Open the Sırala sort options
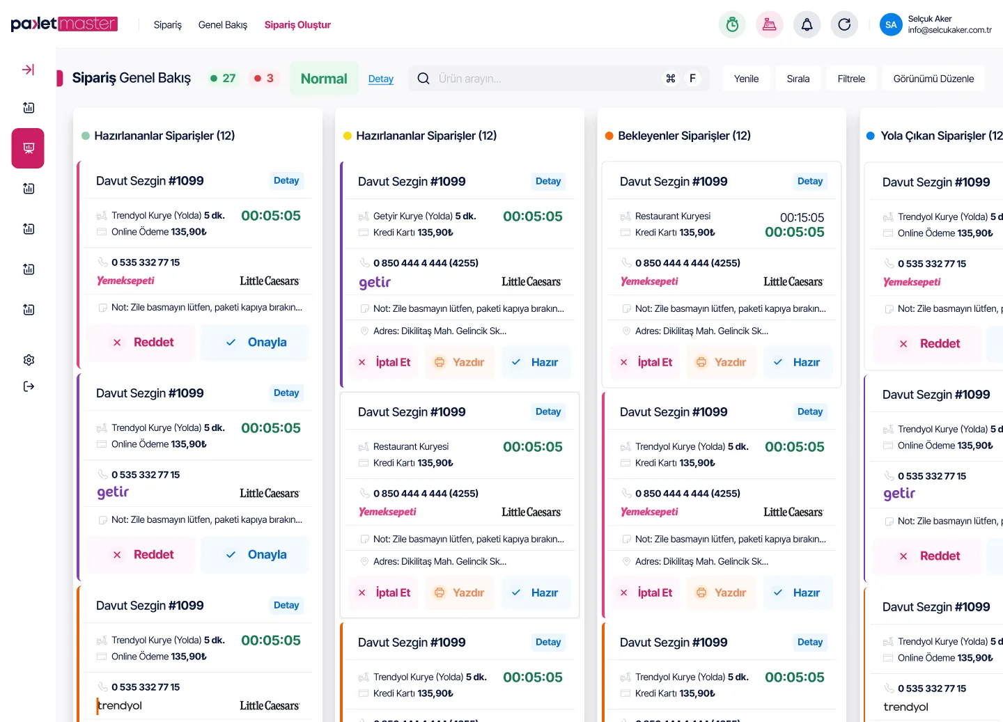This screenshot has height=722, width=1003. coord(798,79)
